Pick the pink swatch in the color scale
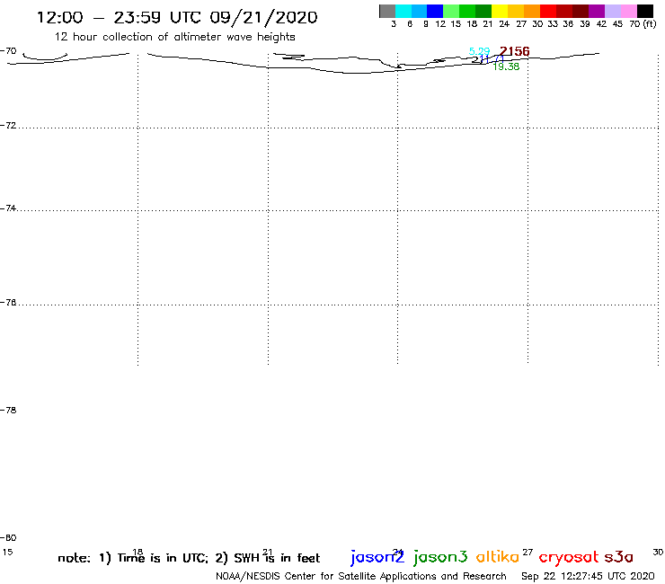The image size is (665, 584). click(x=629, y=11)
